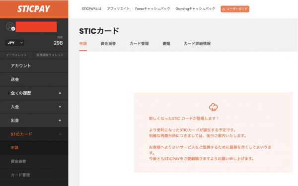
Task: Switch to the イーウォレット wallet tab
Action: (x=16, y=55)
